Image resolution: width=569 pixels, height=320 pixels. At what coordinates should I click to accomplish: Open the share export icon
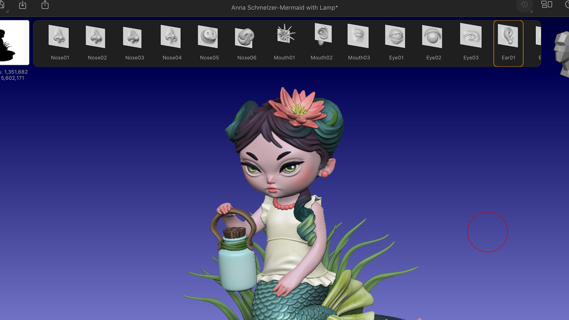point(45,5)
